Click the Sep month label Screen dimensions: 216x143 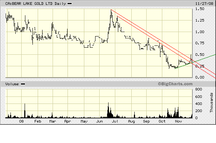click(x=146, y=121)
